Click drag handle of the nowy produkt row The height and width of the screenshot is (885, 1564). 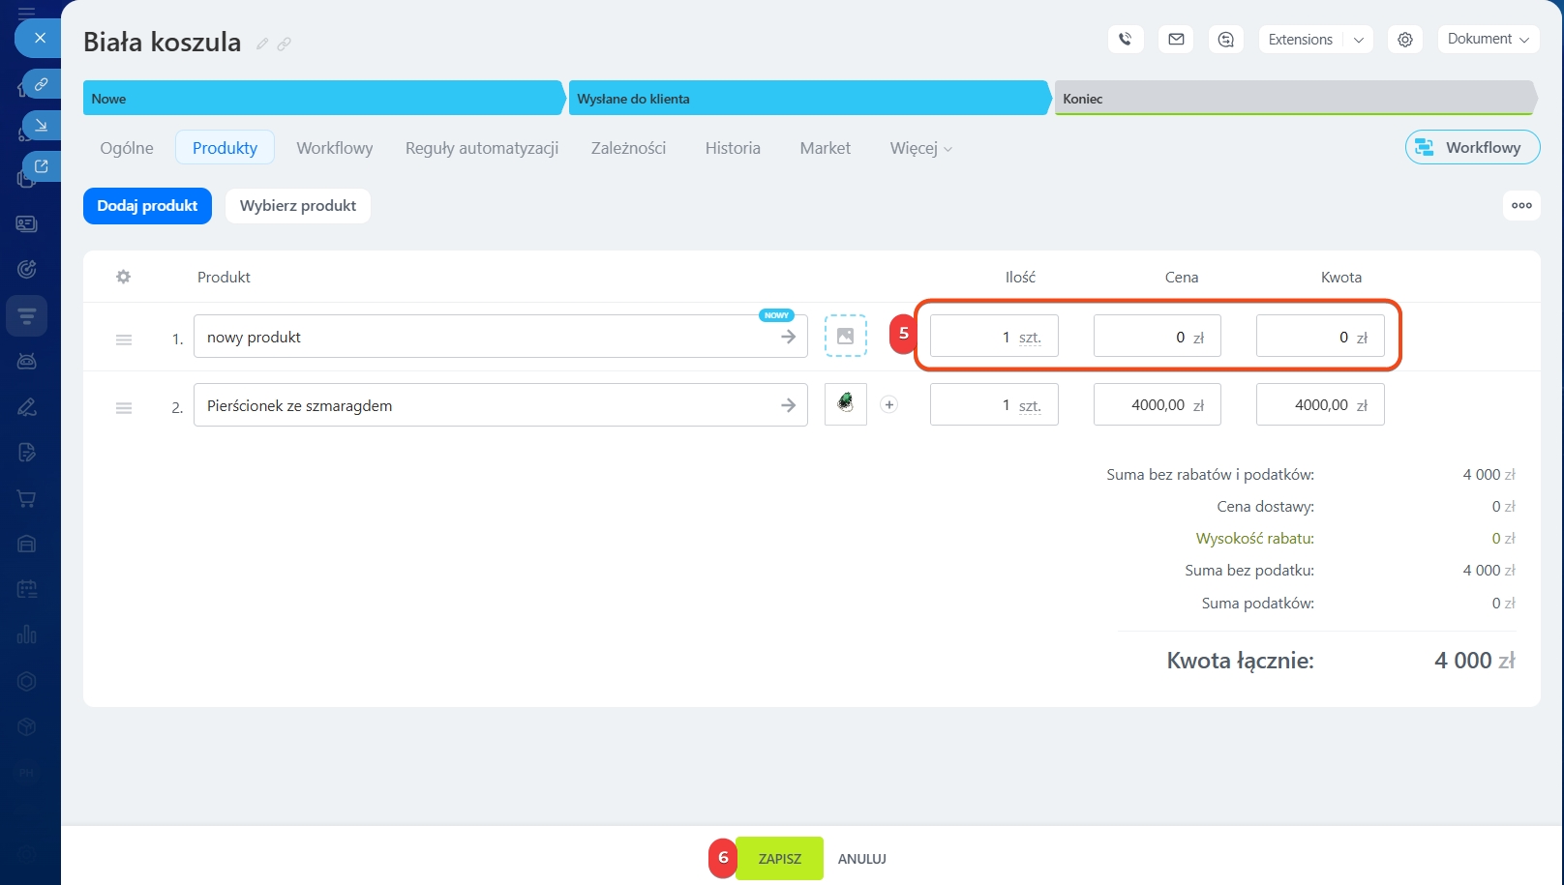coord(124,339)
